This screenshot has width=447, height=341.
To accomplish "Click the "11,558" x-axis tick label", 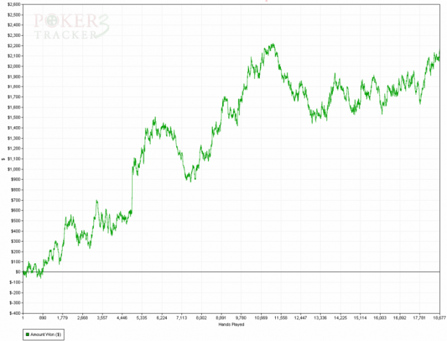I will (x=281, y=317).
